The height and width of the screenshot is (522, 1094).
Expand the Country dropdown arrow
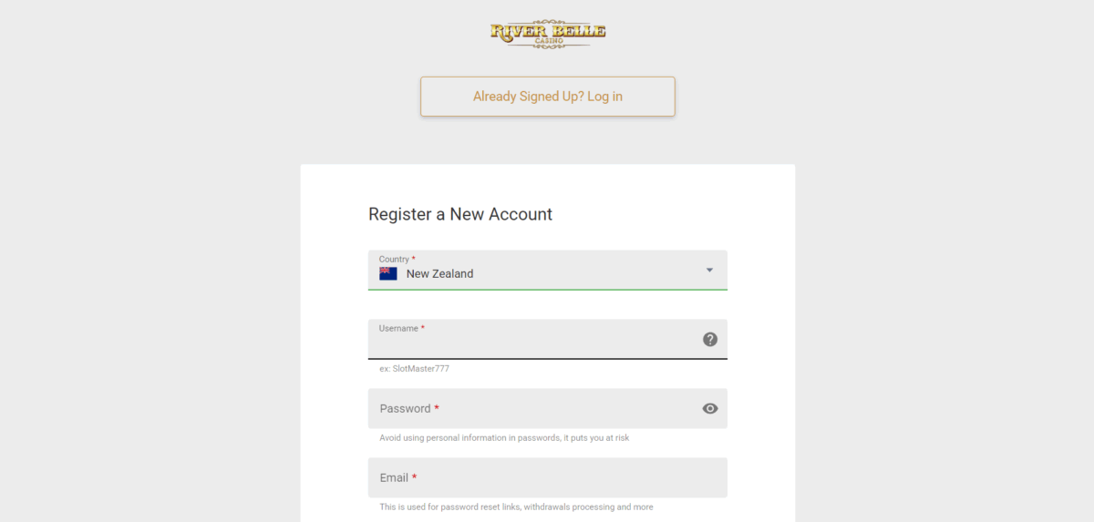click(709, 270)
